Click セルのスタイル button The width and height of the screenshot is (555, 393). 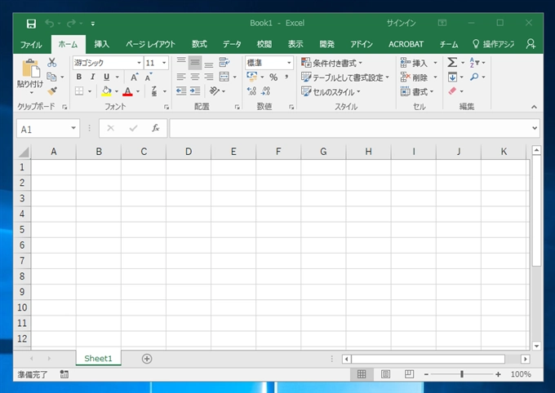(331, 92)
